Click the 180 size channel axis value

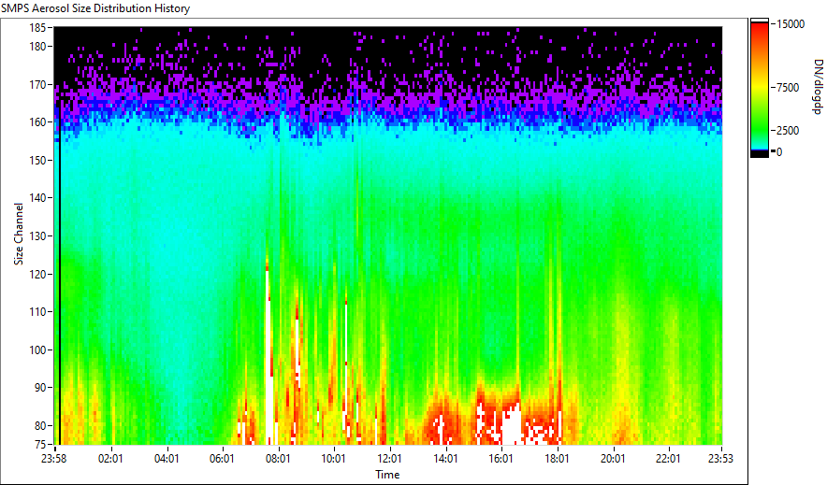point(36,47)
